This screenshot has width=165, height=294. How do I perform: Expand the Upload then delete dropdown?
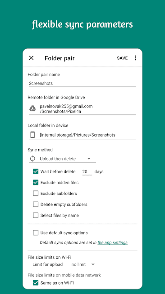pyautogui.click(x=62, y=159)
